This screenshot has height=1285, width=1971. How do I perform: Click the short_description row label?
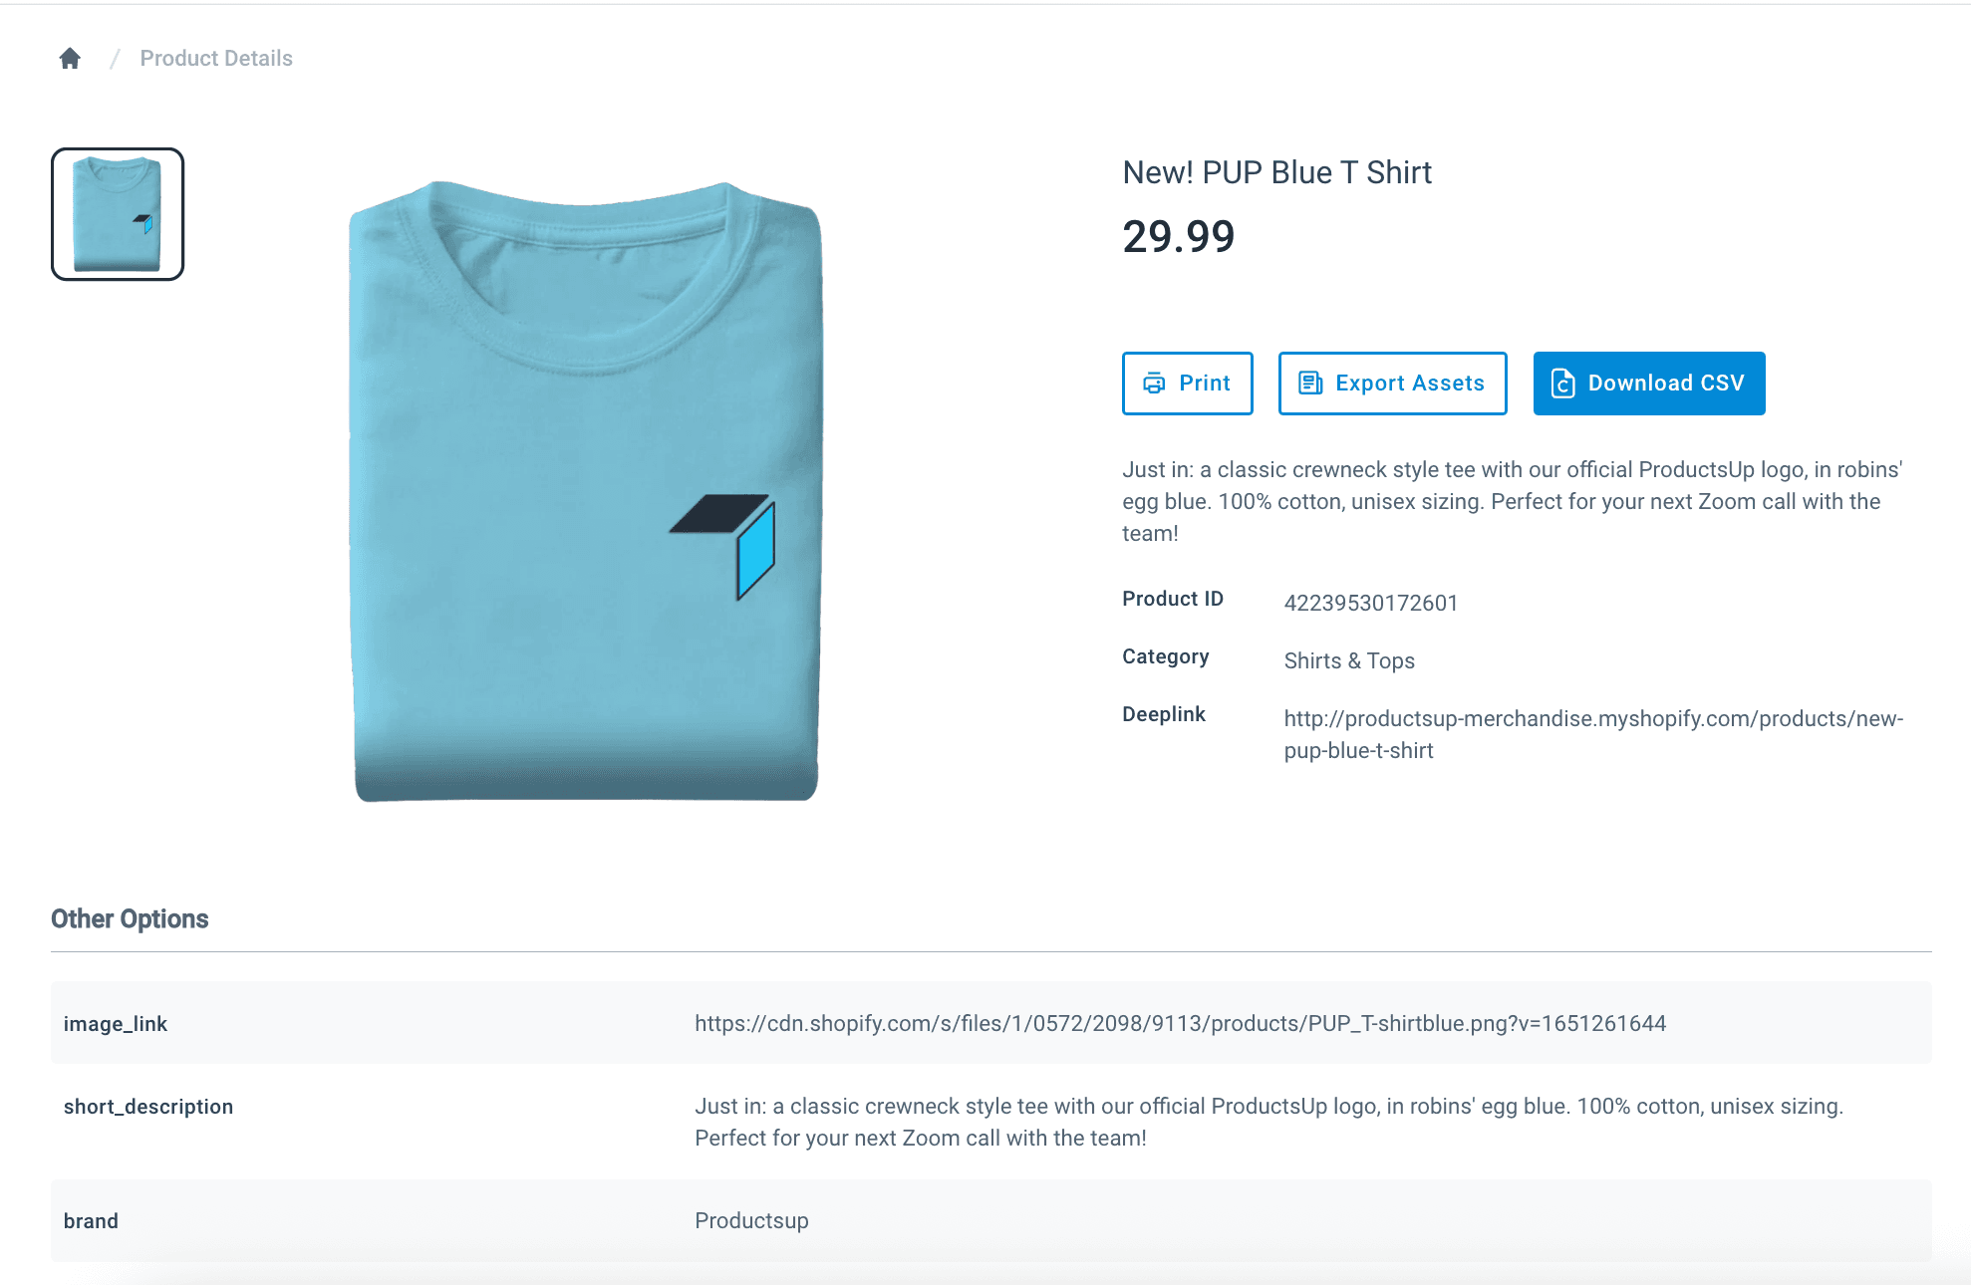point(148,1107)
